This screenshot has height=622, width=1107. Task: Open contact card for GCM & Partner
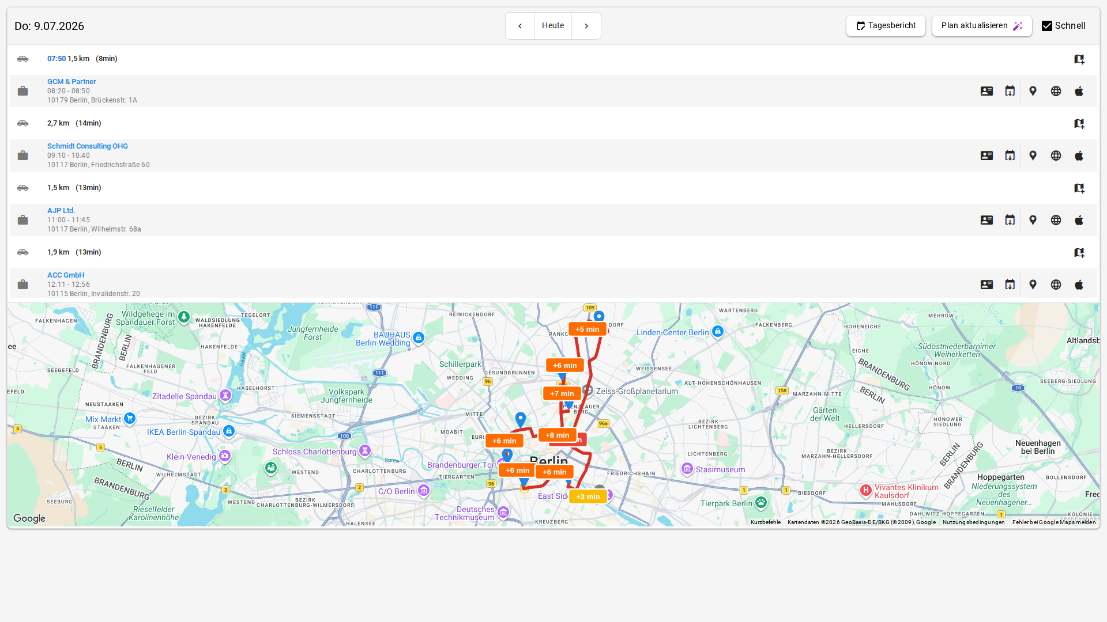(986, 91)
